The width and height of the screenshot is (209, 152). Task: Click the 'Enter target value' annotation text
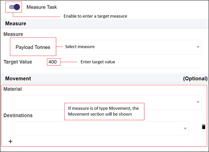98,62
